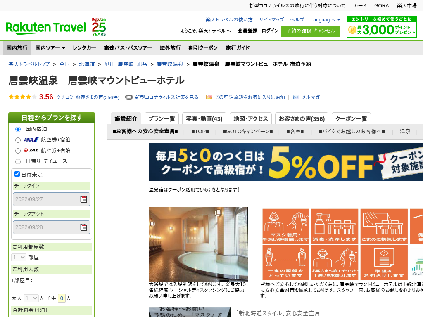Open the Languages dropdown
Image resolution: width=423 pixels, height=317 pixels.
point(325,20)
